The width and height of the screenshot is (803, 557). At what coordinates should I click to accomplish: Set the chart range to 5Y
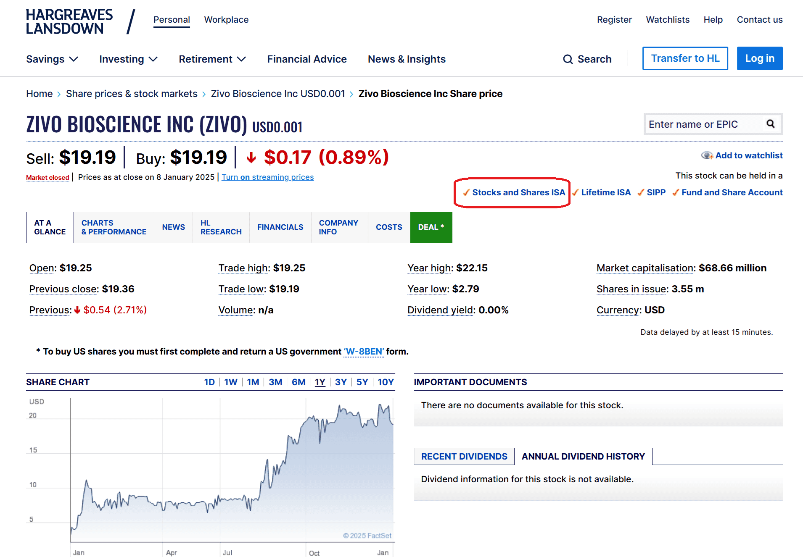pos(362,382)
